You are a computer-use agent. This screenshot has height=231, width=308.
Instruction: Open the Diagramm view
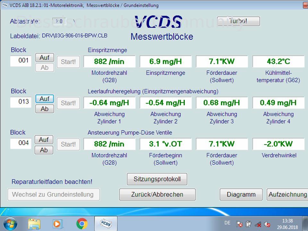coord(241,194)
